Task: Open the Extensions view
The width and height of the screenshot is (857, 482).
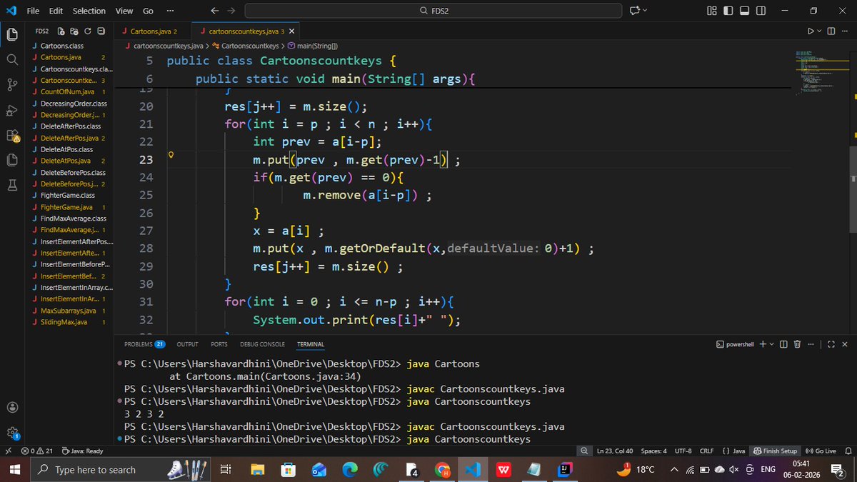Action: click(12, 135)
